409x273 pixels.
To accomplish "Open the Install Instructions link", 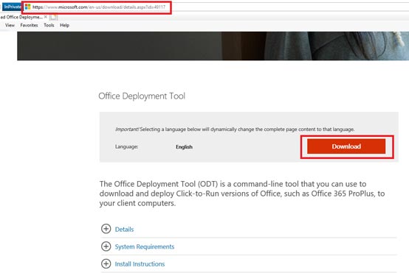I will (x=140, y=264).
